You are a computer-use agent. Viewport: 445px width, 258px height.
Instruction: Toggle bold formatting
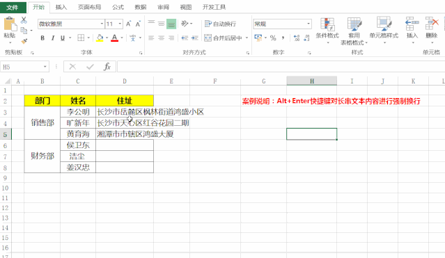pos(42,38)
